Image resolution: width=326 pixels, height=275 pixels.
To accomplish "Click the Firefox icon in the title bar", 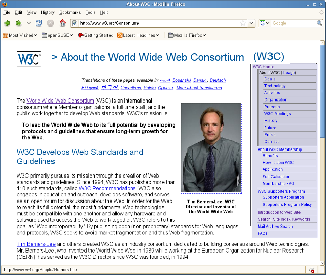I will tap(4, 4).
